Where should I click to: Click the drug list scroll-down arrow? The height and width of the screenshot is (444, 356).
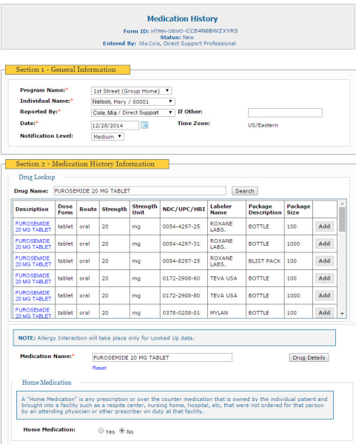342,314
